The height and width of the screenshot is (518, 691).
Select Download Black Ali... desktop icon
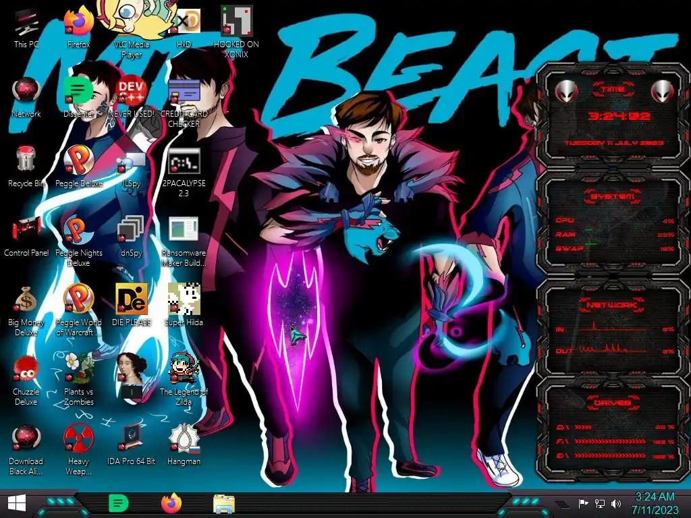coord(26,450)
